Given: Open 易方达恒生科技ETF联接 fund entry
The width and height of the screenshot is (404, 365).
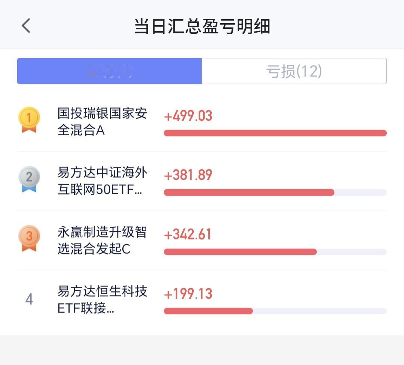Looking at the screenshot, I should pyautogui.click(x=102, y=300).
